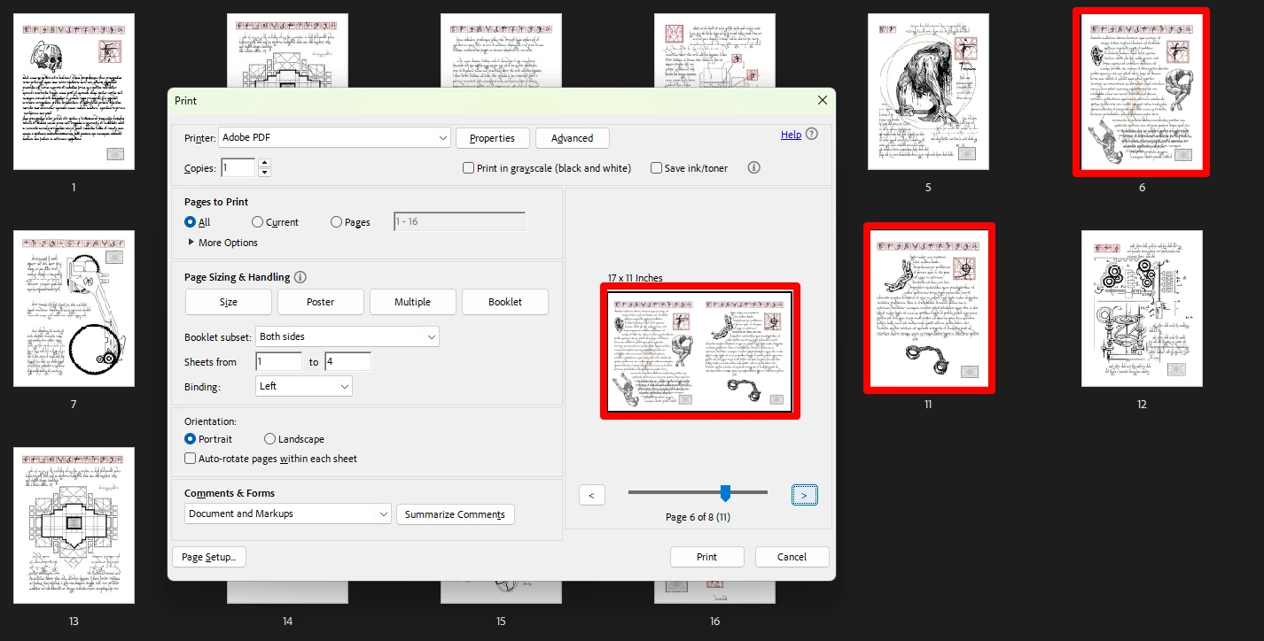Open the Save ink/toner info icon
The width and height of the screenshot is (1264, 641).
pyautogui.click(x=754, y=167)
